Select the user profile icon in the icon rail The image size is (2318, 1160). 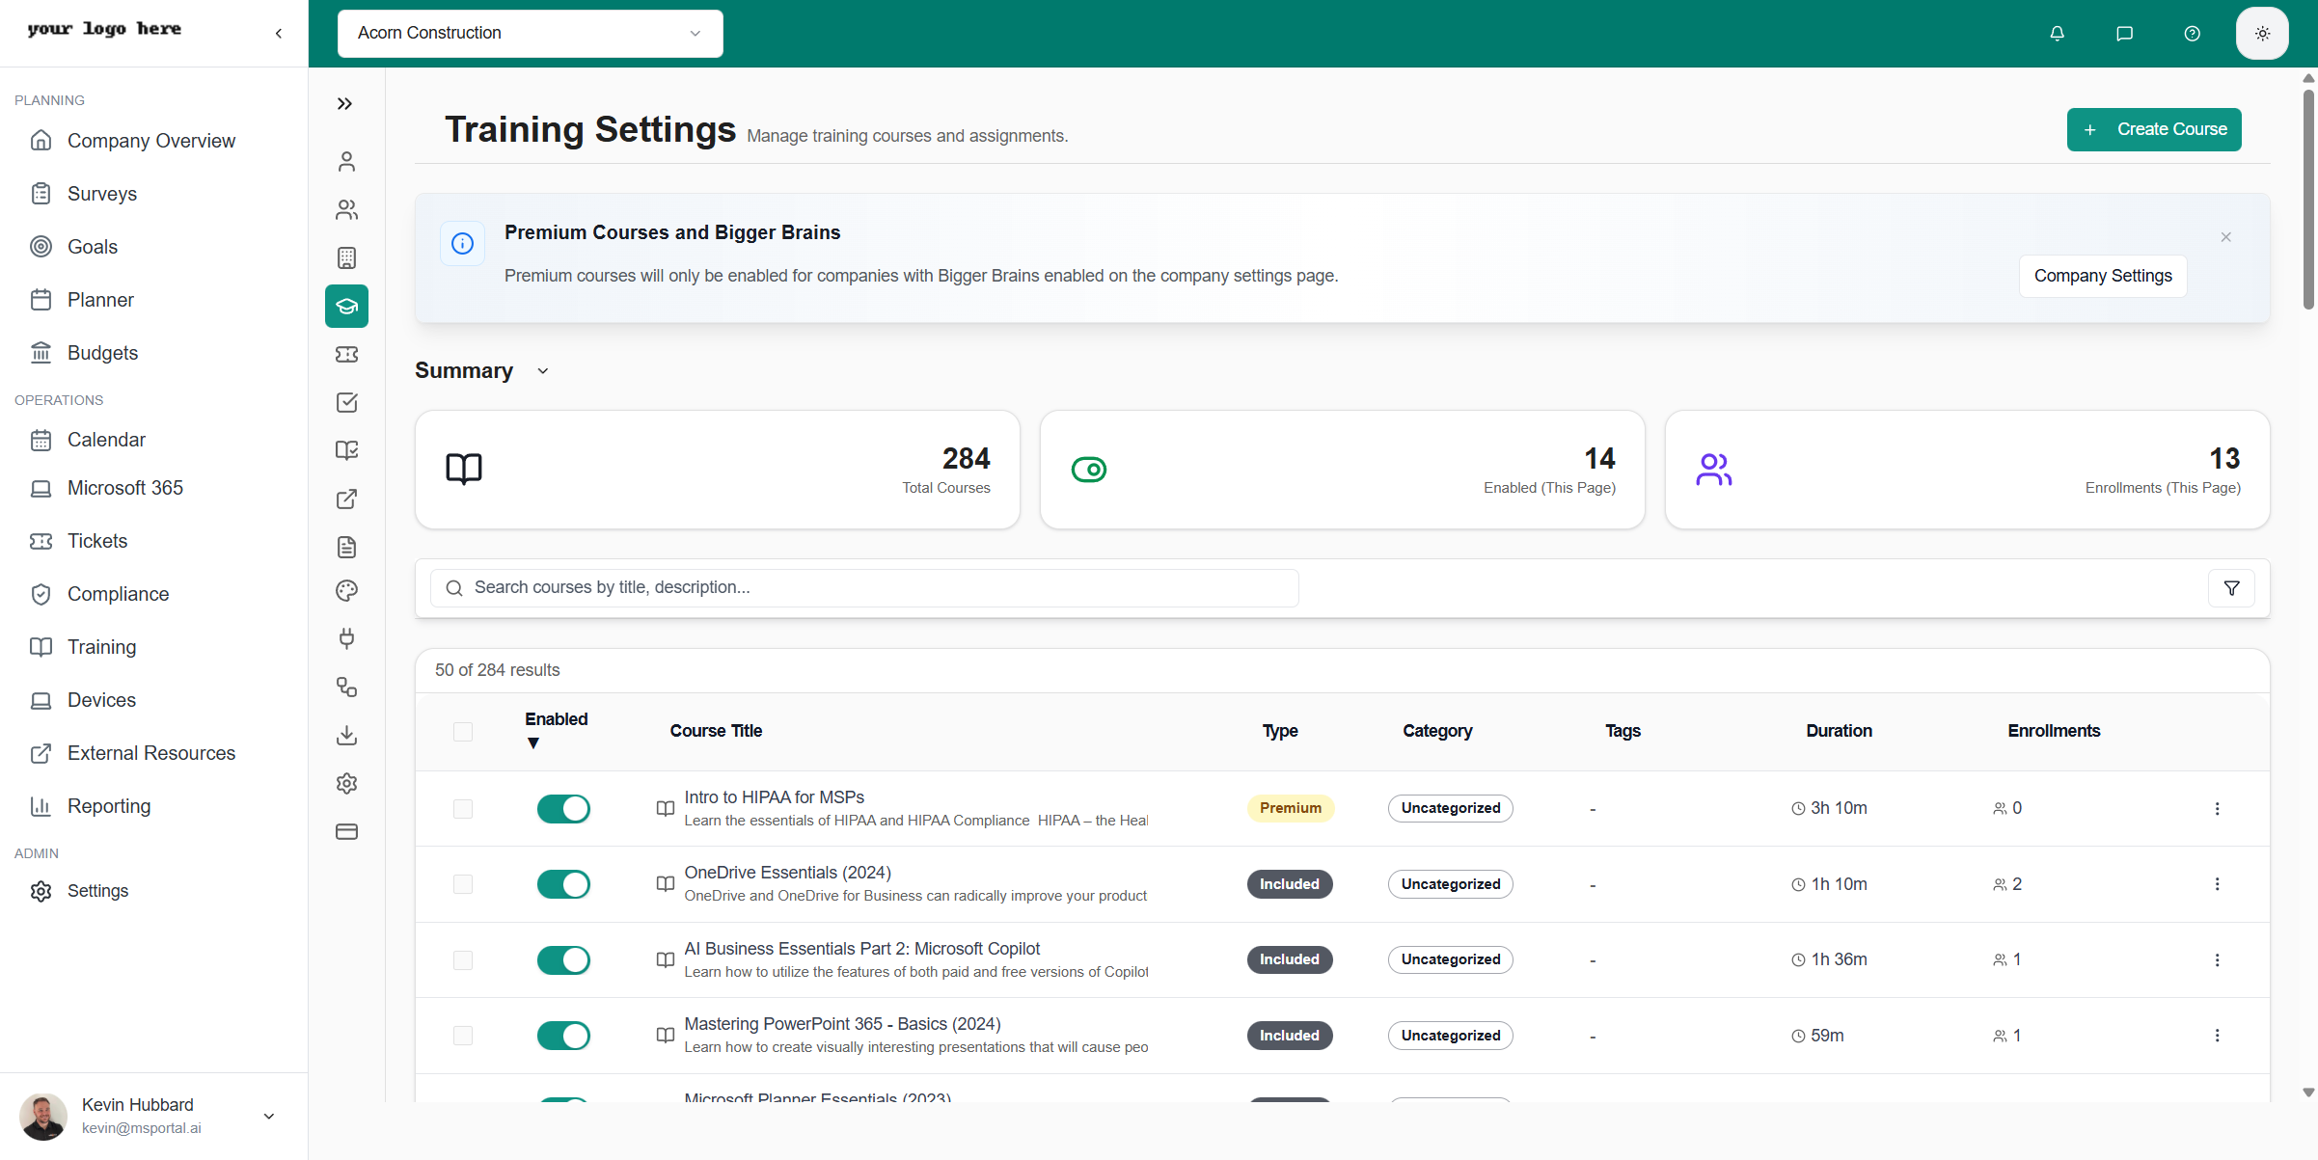point(346,161)
